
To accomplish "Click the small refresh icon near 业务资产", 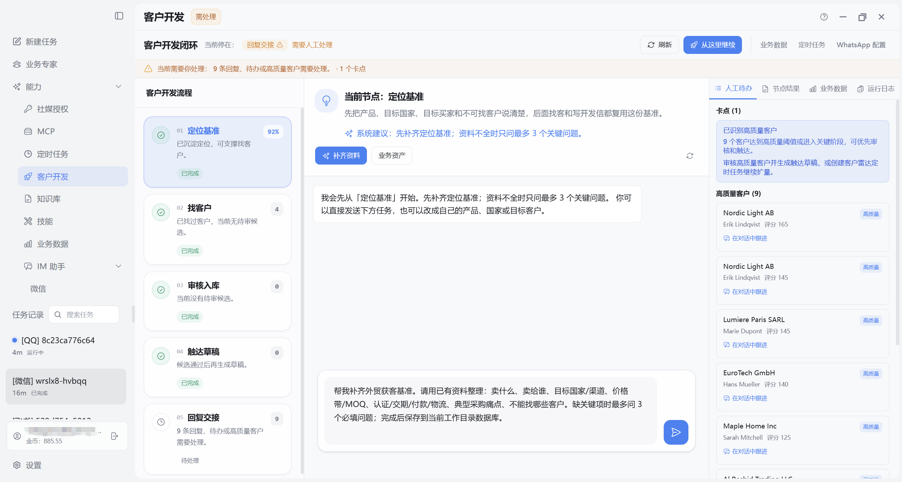I will click(x=689, y=156).
